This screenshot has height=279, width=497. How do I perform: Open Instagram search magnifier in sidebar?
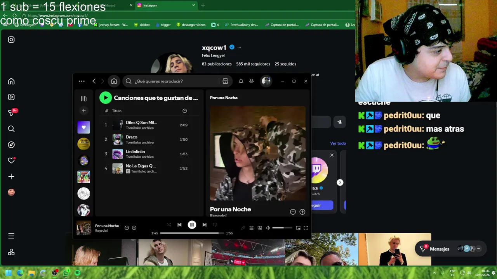coord(11,129)
